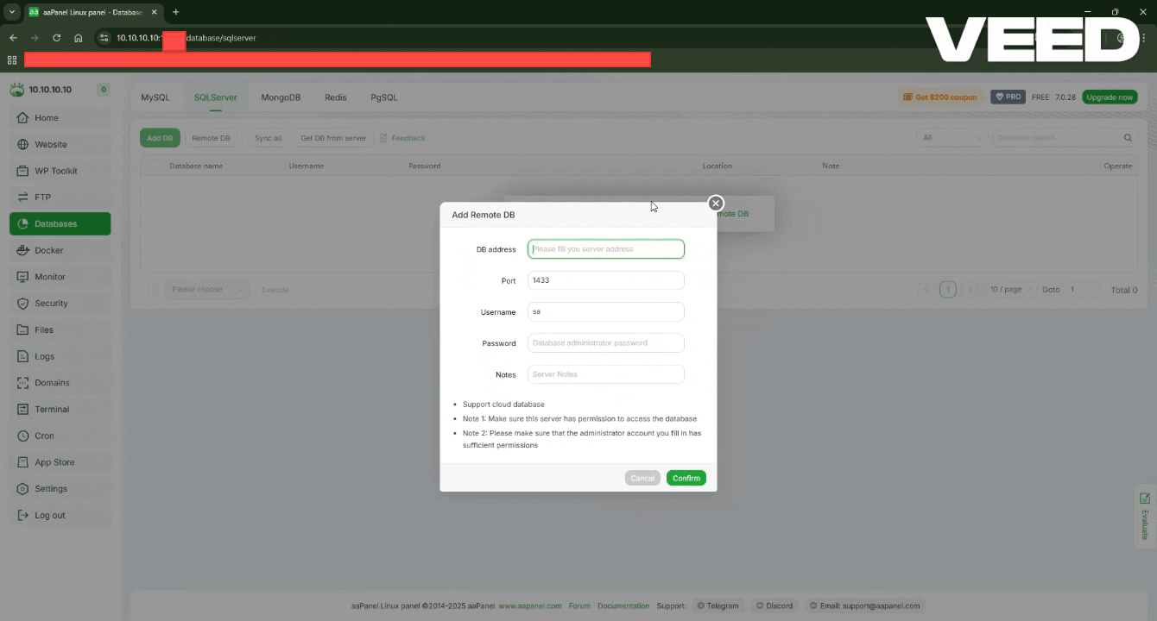Viewport: 1157px width, 621px height.
Task: Open the Settings sidebar item
Action: click(60, 489)
